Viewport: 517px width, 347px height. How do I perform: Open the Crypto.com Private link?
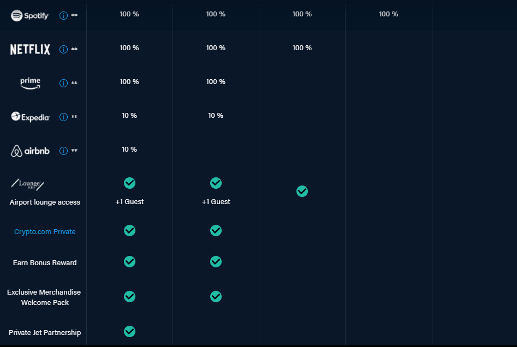pos(45,232)
